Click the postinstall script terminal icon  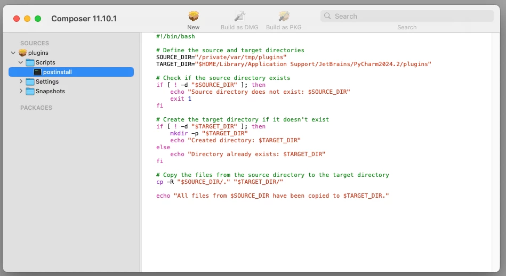click(38, 72)
